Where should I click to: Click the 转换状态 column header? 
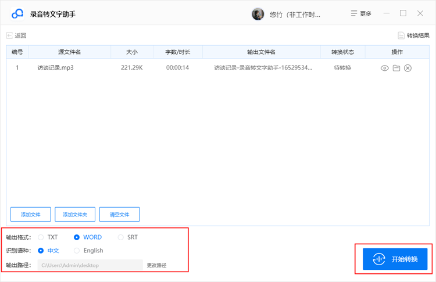[x=342, y=52]
